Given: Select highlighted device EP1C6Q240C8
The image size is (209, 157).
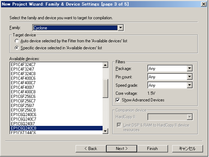Looking at the screenshot, I should 56,128.
